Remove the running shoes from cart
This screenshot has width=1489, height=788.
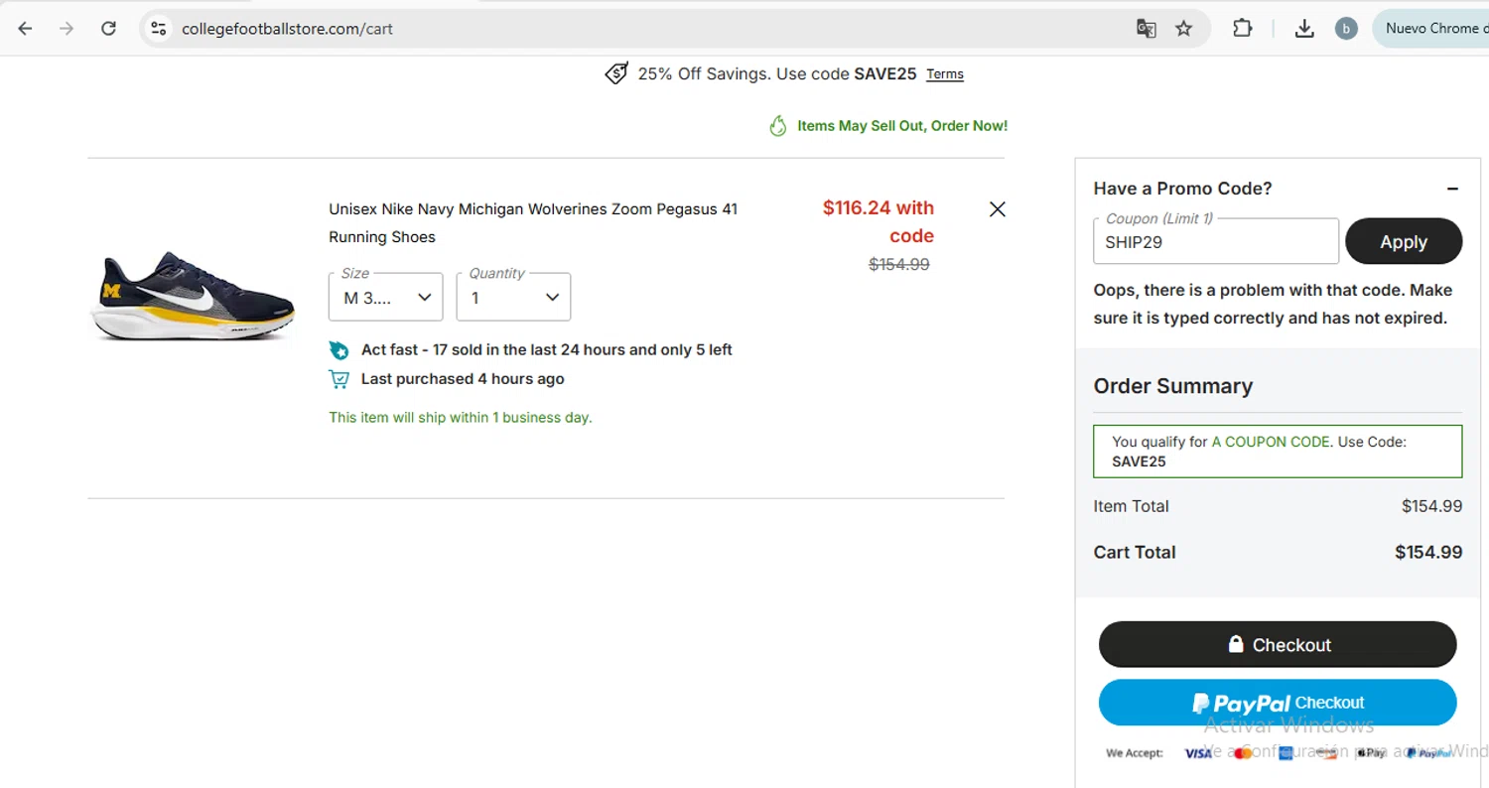(998, 208)
